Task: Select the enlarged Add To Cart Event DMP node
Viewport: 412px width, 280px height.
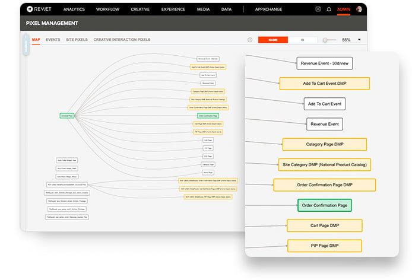Action: 324,84
